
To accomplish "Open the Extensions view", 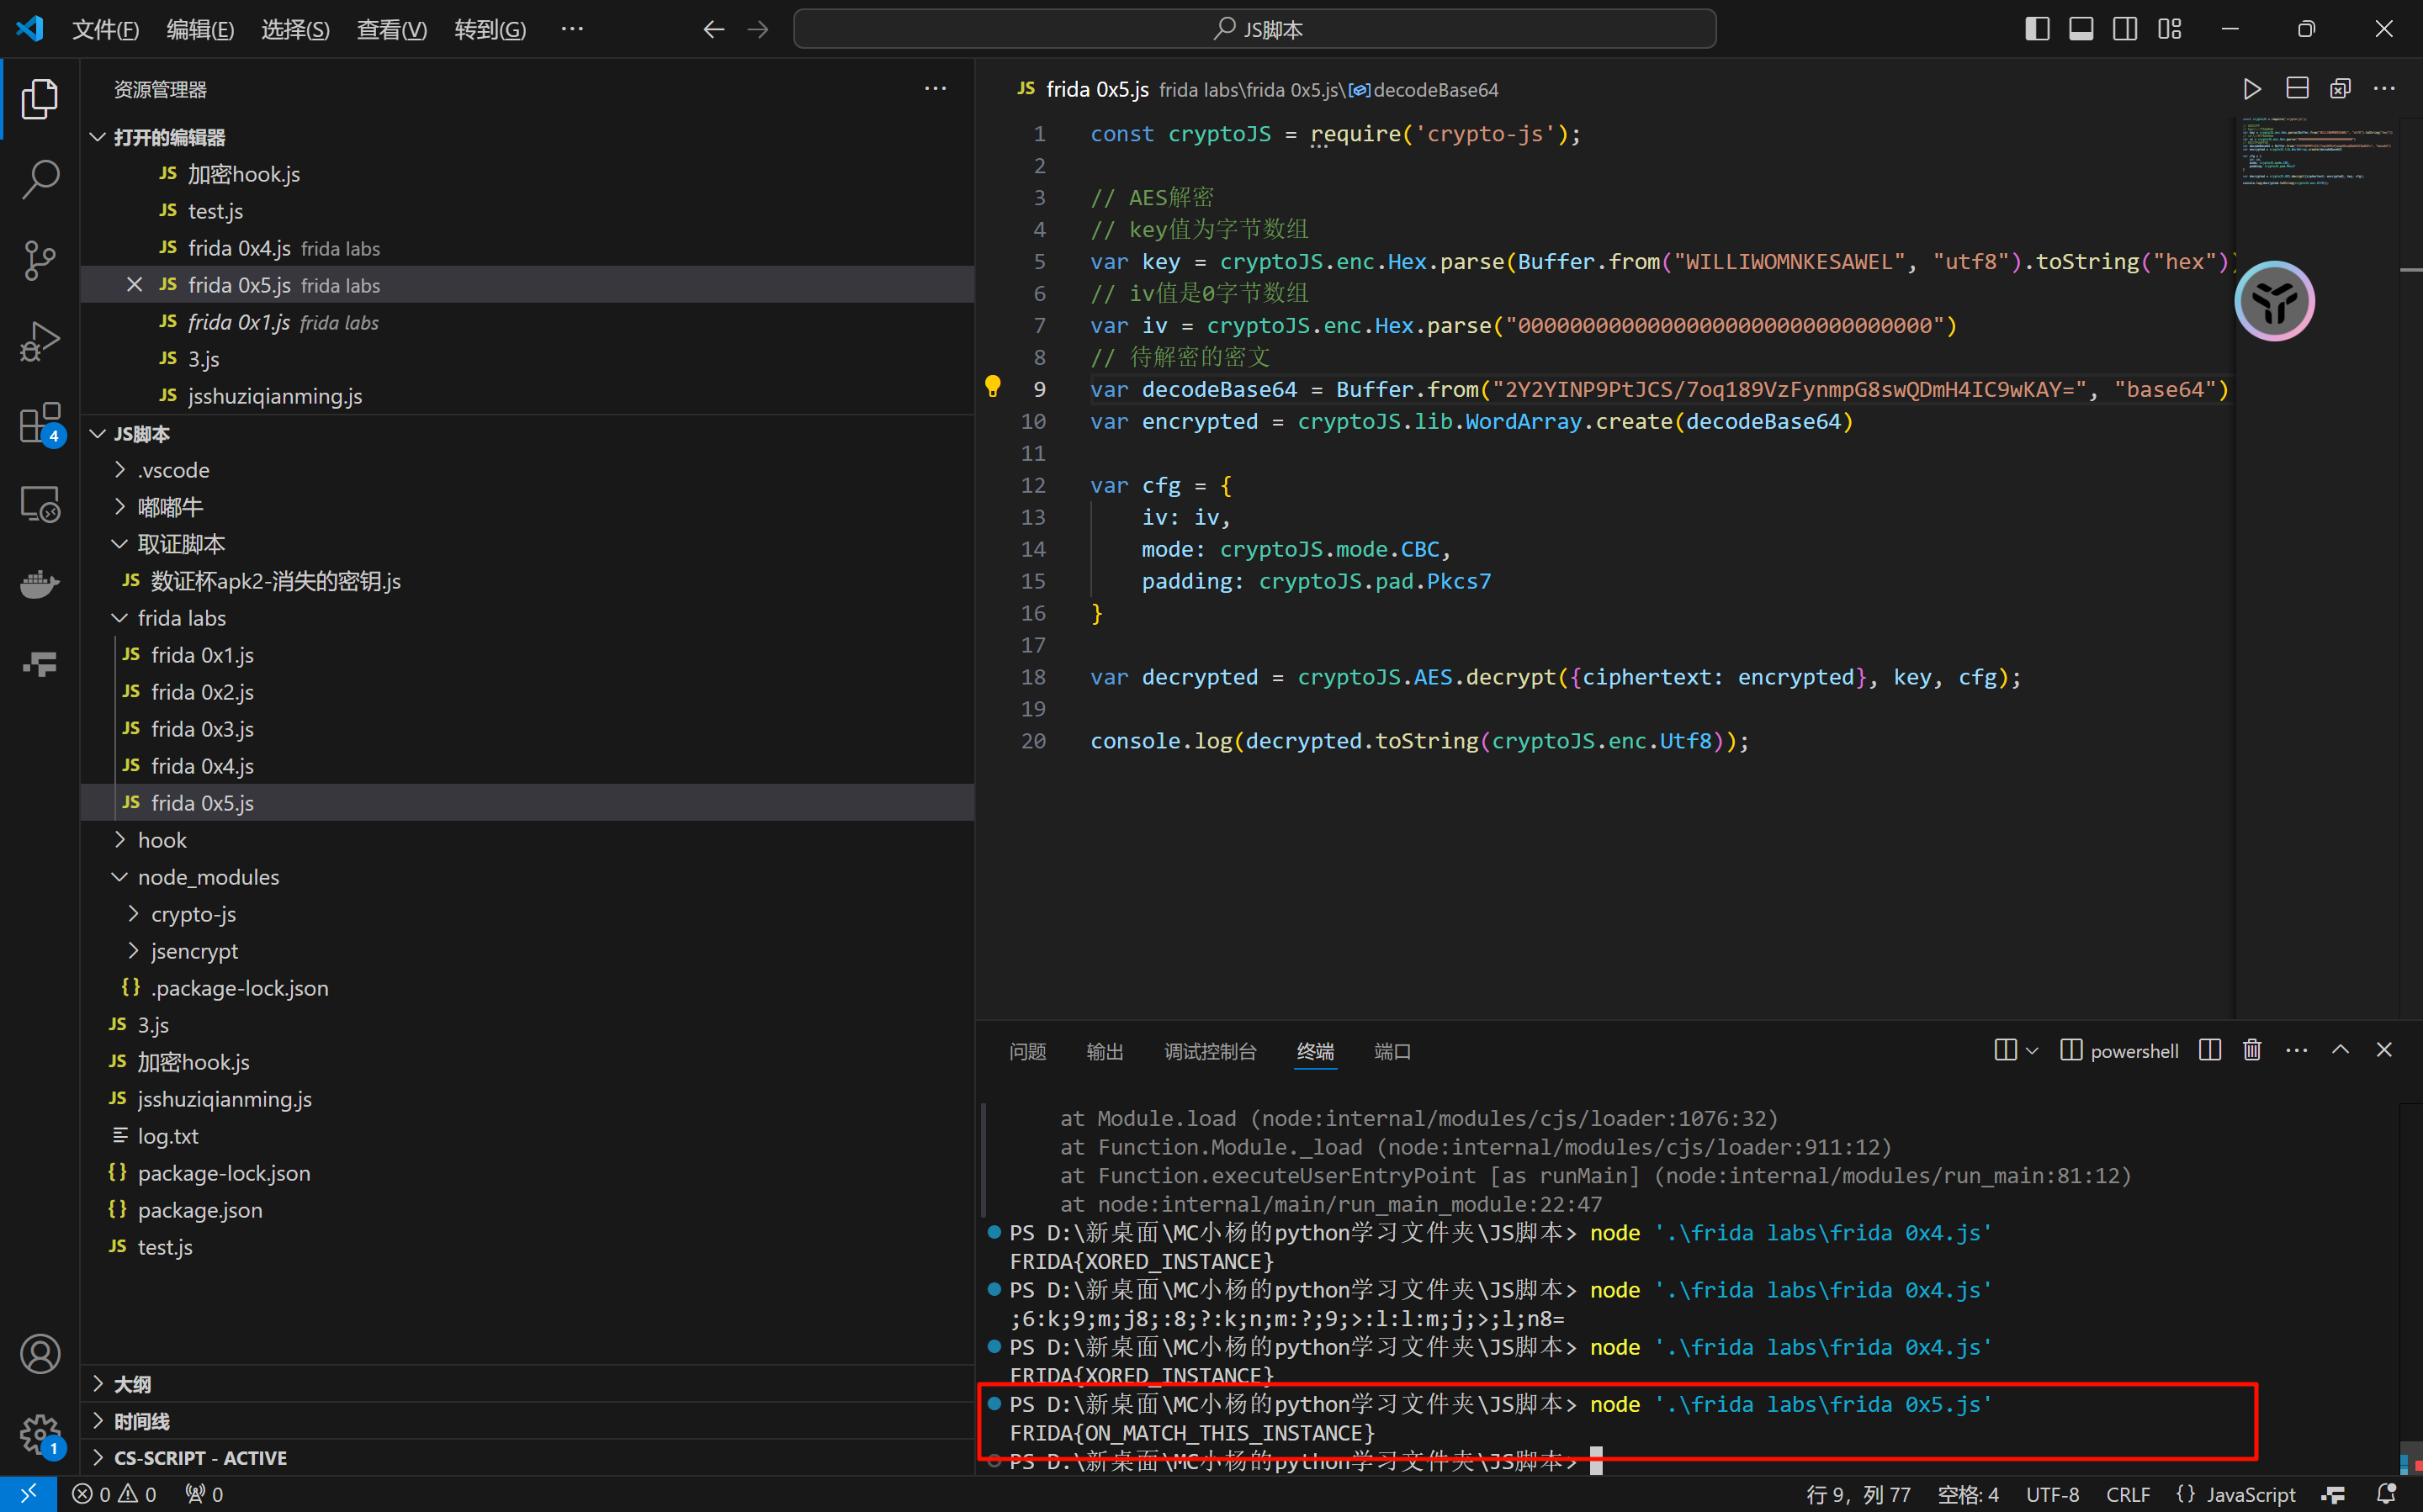I will pos(40,423).
